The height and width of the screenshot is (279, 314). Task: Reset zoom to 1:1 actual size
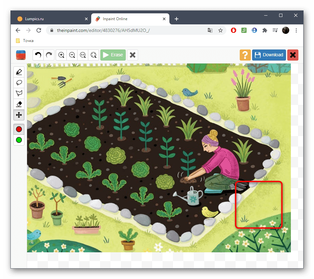pyautogui.click(x=83, y=55)
